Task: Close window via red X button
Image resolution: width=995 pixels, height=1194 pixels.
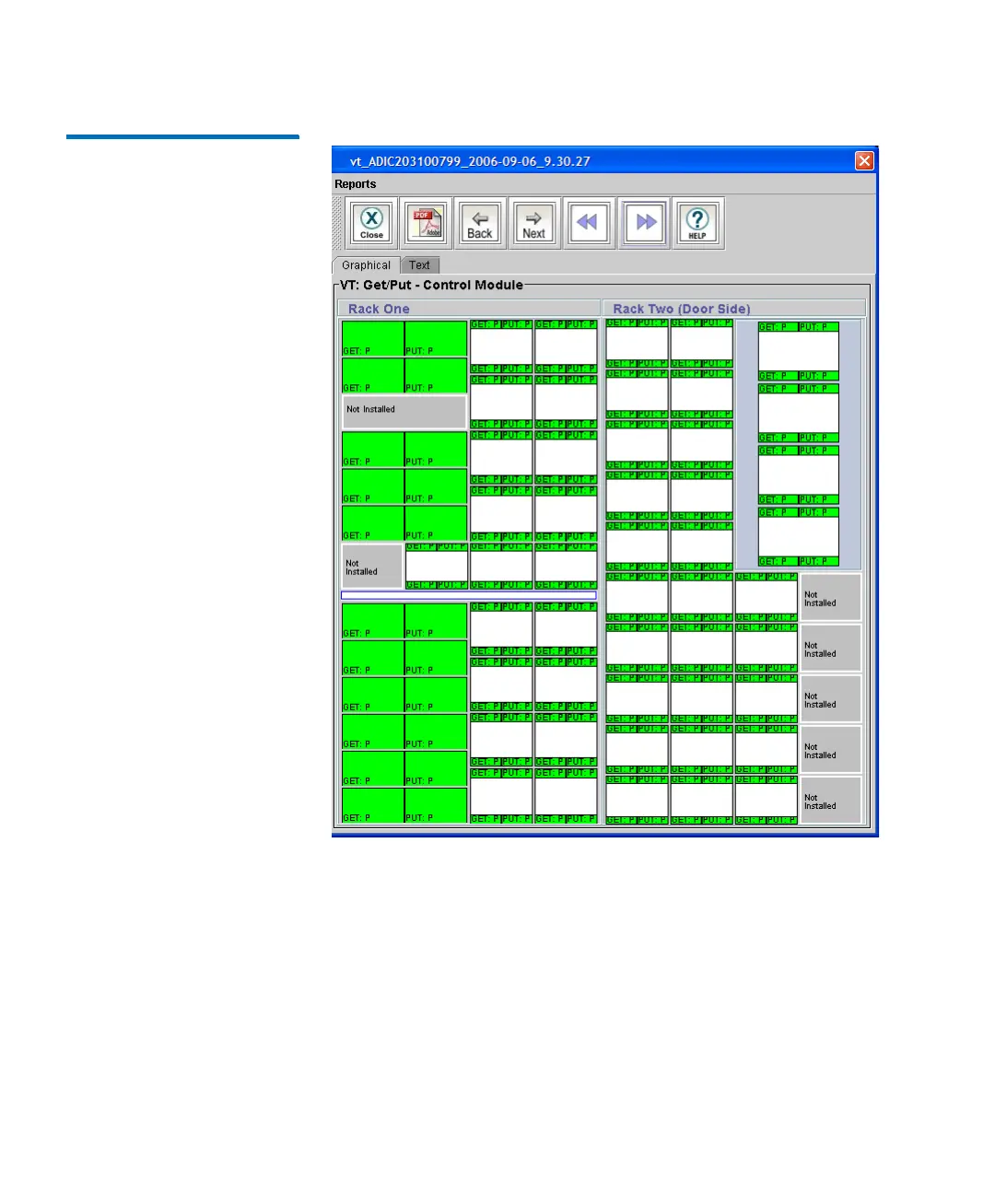Action: coord(864,161)
